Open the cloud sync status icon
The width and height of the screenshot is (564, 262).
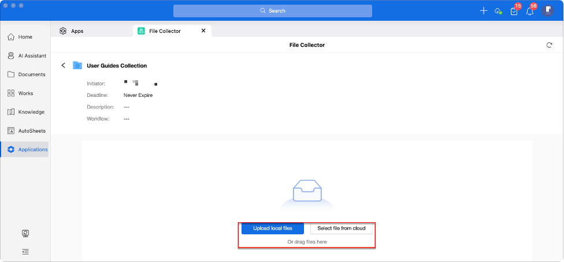(498, 11)
